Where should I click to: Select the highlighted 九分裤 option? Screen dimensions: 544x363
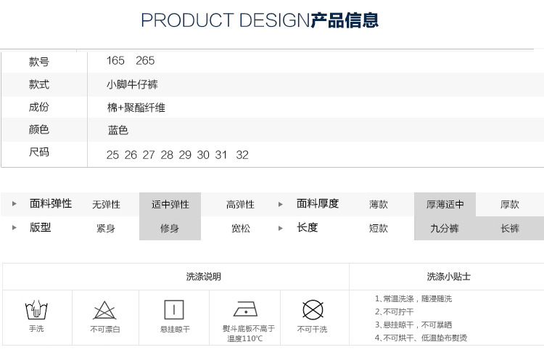pos(445,228)
